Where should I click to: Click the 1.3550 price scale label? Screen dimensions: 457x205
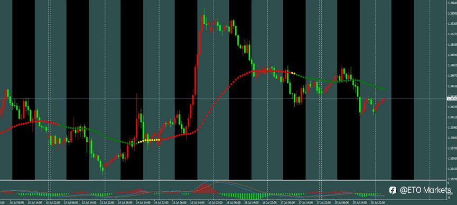[x=452, y=13]
